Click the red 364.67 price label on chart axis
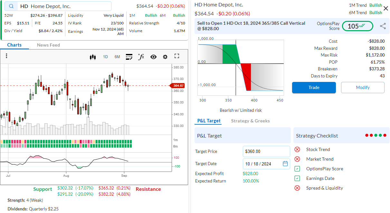 click(x=177, y=85)
